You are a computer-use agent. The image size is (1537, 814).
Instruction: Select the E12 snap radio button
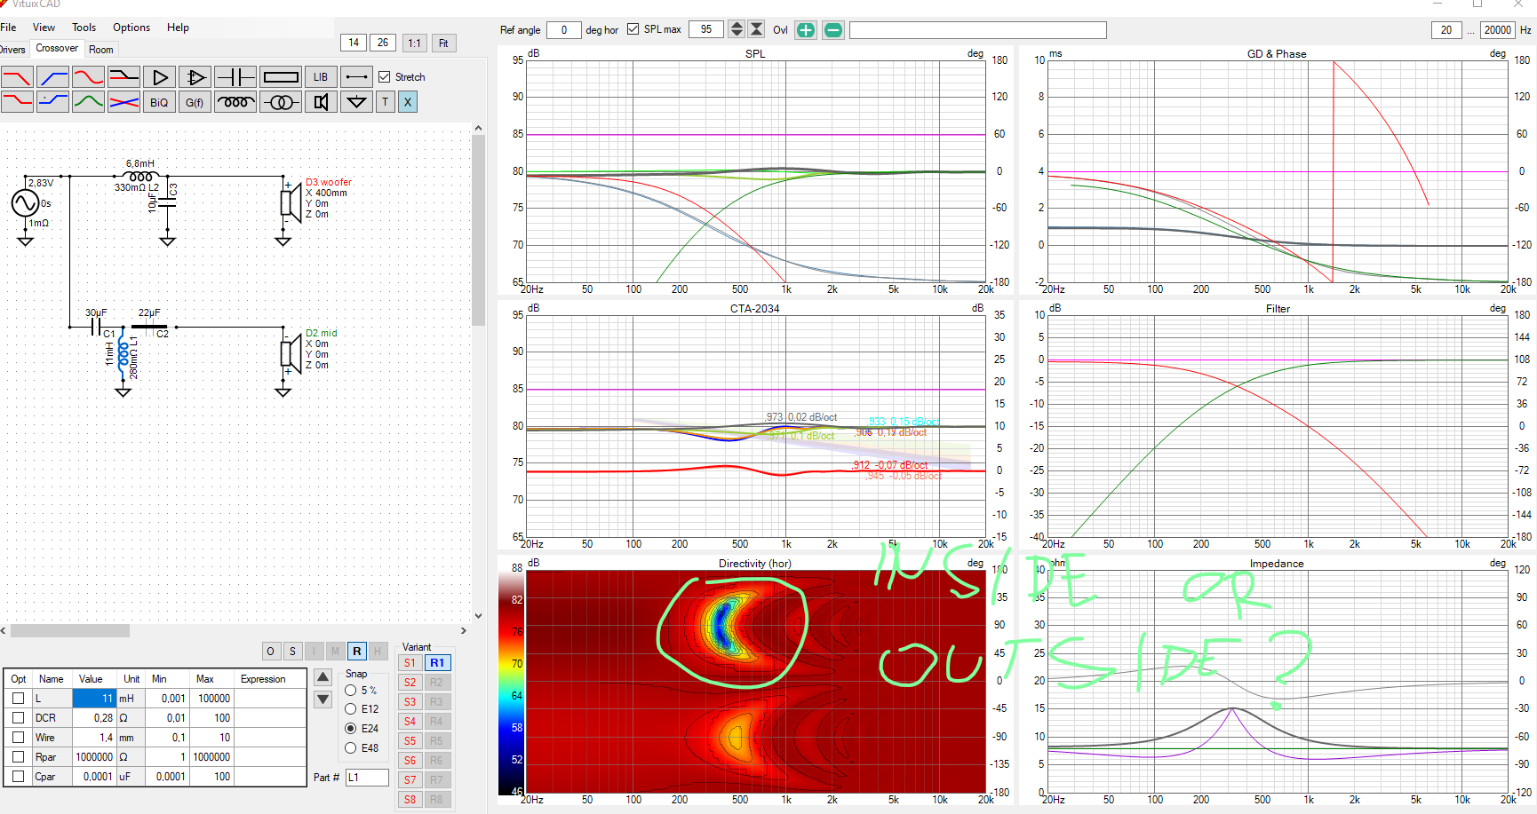click(351, 709)
